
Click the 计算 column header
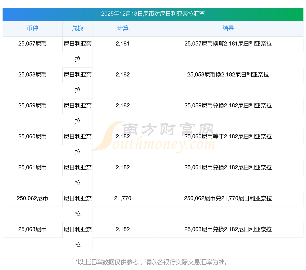(x=123, y=28)
